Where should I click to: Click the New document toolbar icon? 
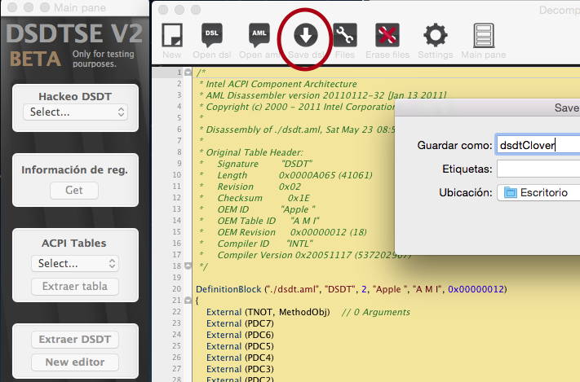172,36
